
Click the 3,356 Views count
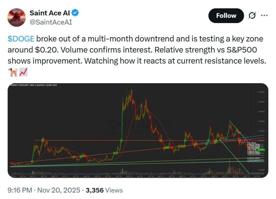[x=104, y=190]
